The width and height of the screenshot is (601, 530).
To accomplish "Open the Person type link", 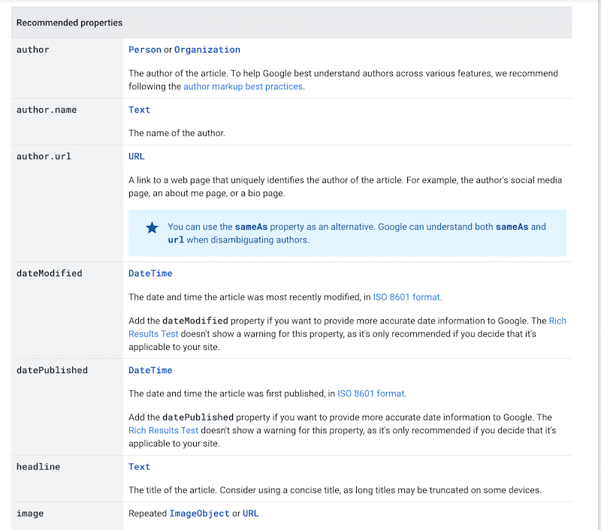I will tap(145, 50).
